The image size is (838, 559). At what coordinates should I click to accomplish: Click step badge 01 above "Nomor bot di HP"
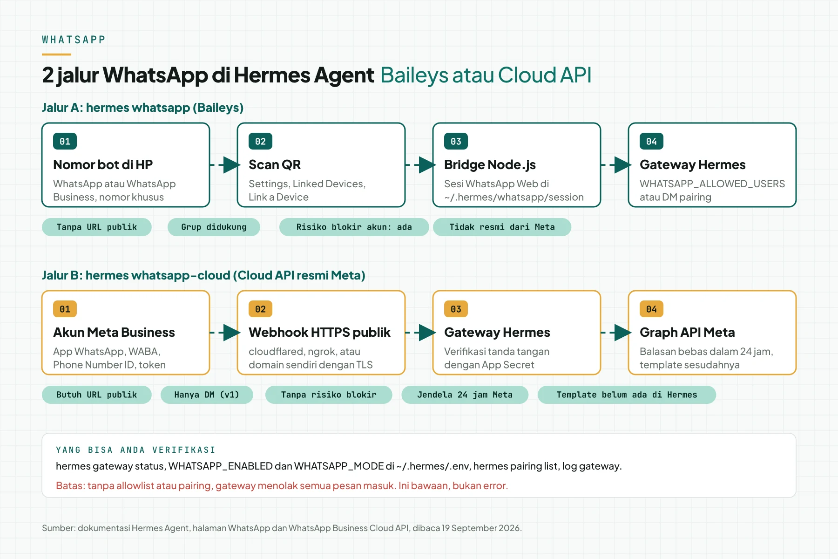[65, 141]
